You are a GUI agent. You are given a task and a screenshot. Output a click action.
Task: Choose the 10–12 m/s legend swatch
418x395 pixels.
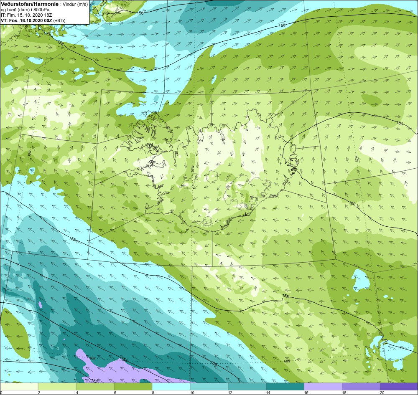pyautogui.click(x=209, y=386)
